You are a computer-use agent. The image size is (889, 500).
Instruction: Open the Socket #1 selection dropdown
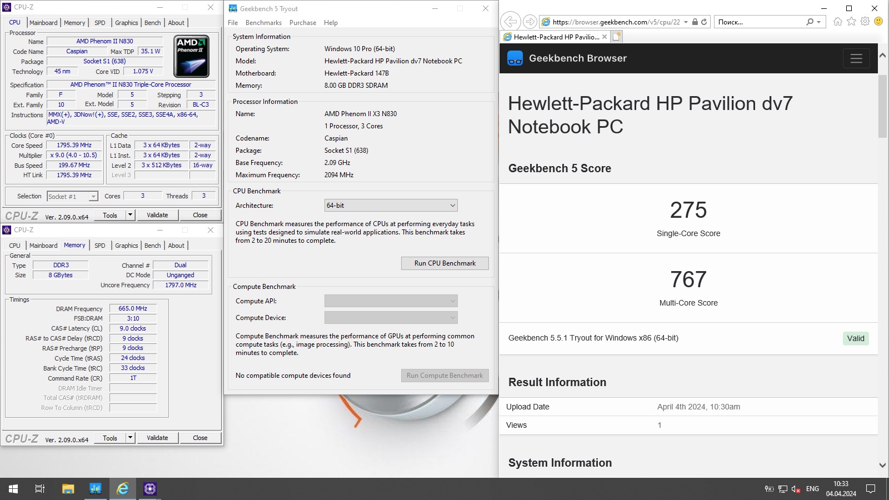72,196
